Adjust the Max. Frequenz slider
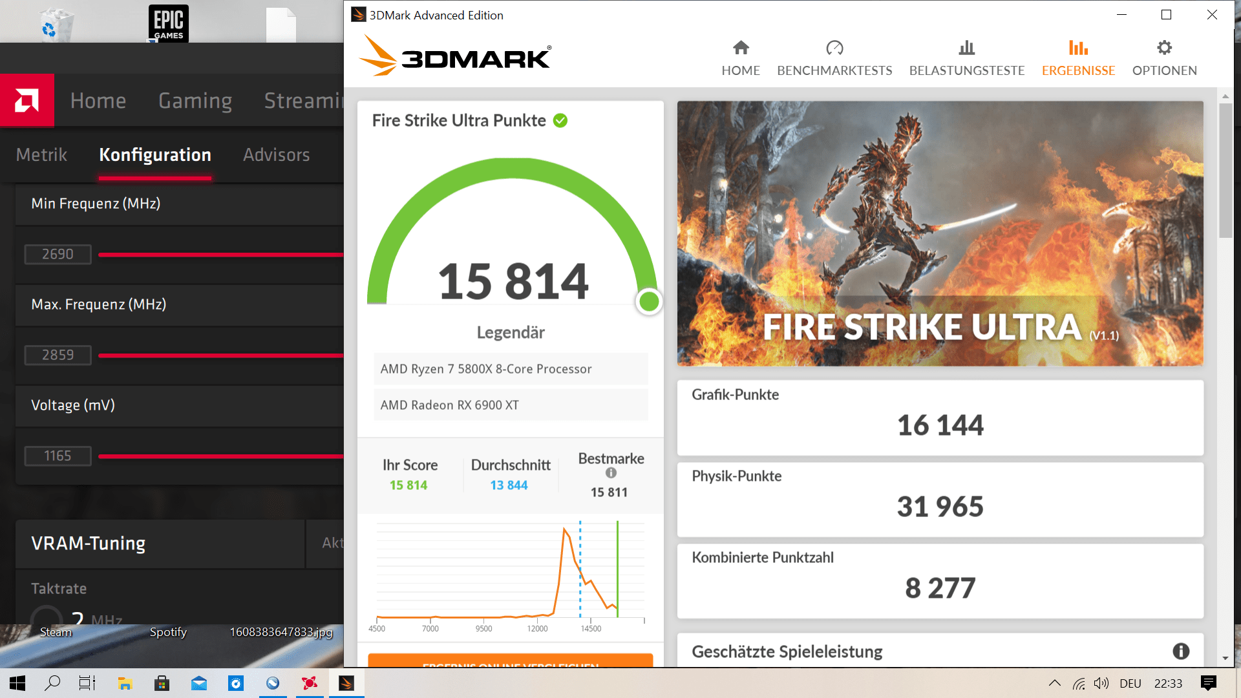Screen dimensions: 1241x698 coord(220,355)
